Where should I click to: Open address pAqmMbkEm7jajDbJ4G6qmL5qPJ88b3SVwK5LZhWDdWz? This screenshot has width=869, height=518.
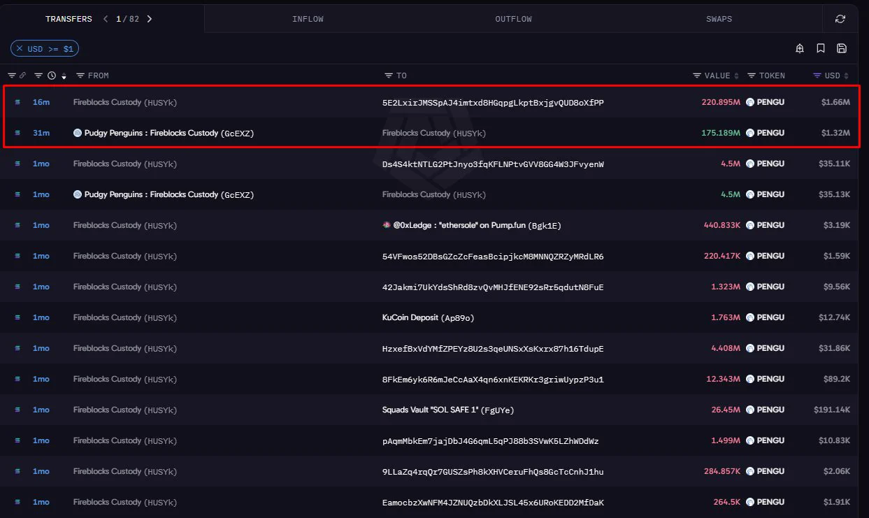point(490,440)
